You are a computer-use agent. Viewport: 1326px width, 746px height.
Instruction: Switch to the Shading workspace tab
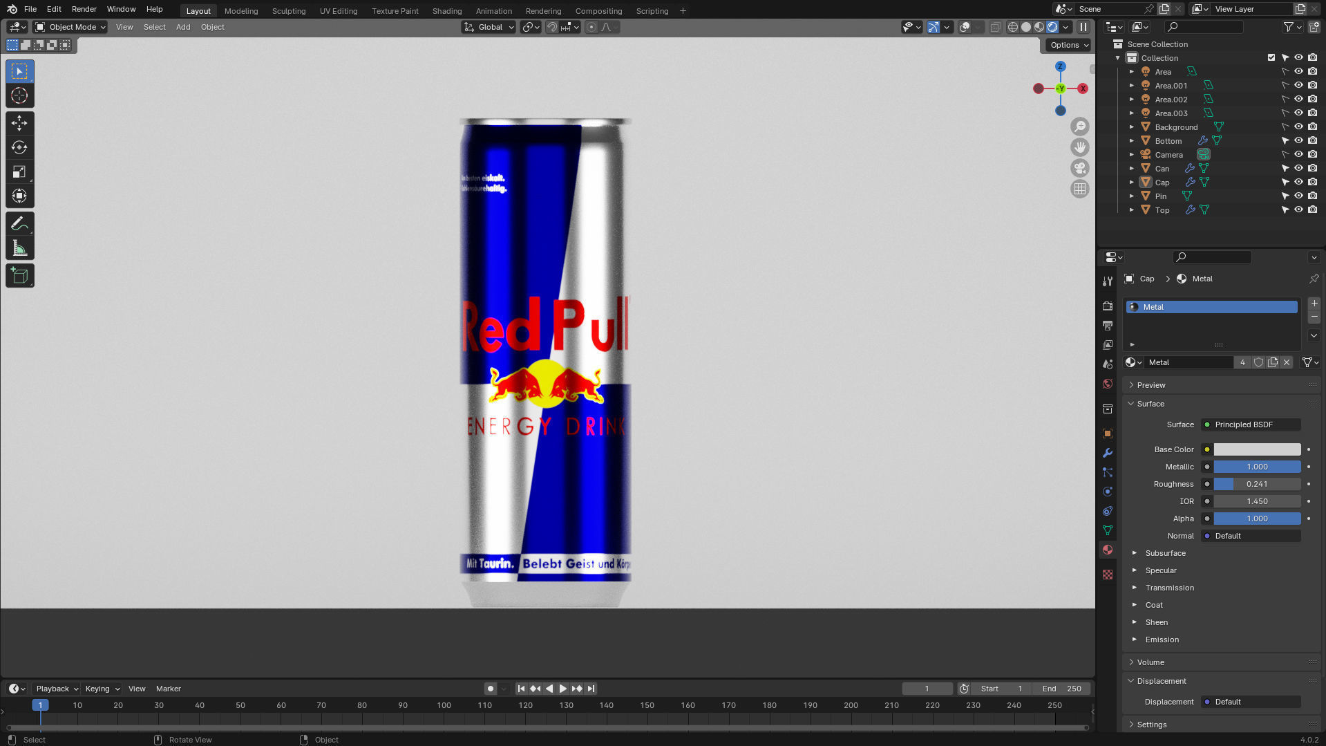click(446, 10)
